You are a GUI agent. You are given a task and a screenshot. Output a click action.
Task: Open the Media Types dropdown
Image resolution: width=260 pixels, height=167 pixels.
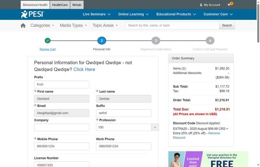click(73, 25)
